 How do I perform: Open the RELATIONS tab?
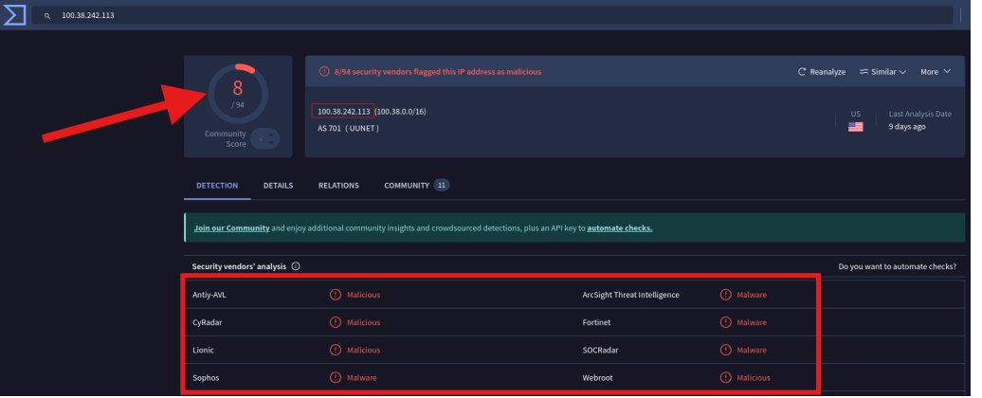(338, 186)
